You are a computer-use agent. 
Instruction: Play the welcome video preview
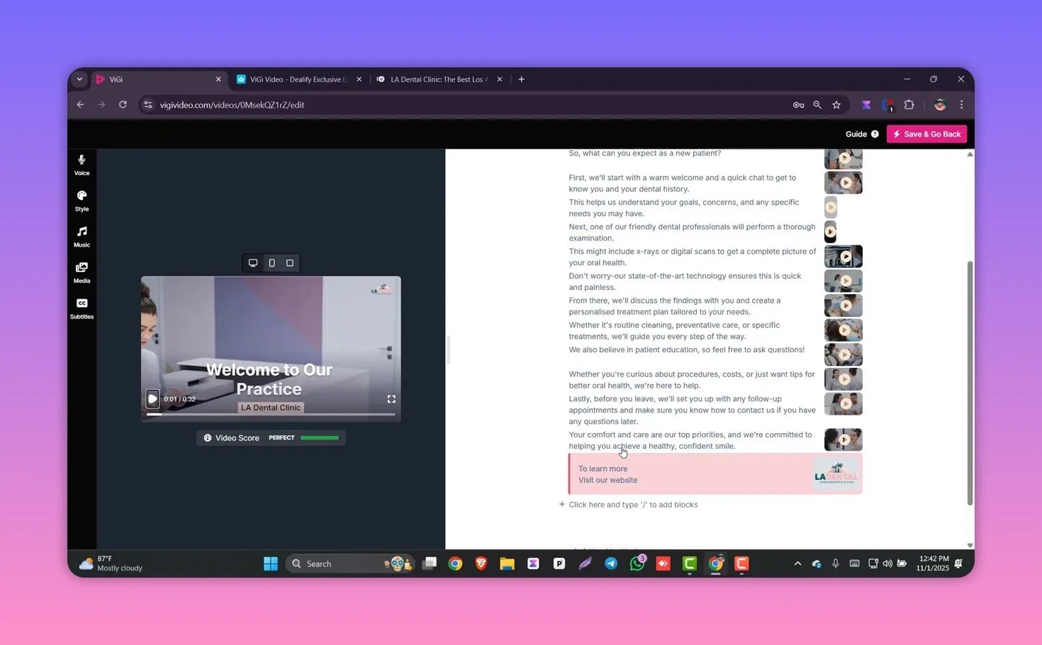[x=152, y=398]
